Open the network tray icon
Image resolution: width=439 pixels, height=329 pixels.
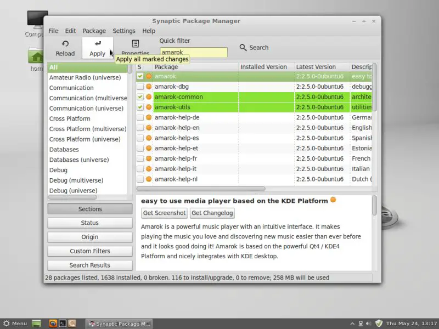pos(361,324)
